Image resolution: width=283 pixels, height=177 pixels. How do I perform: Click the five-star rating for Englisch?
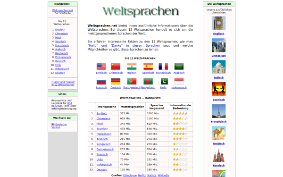(x=180, y=113)
